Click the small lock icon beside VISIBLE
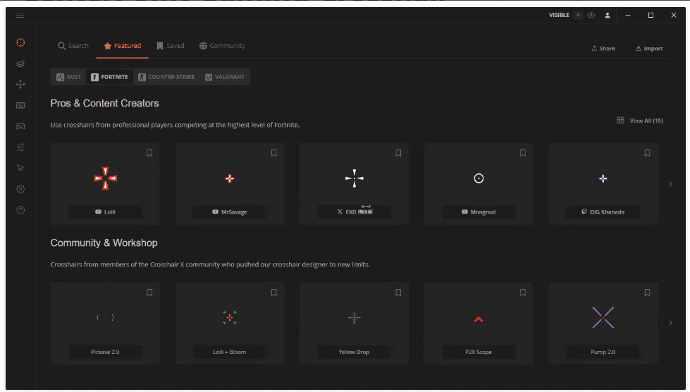This screenshot has height=392, width=690. 578,16
